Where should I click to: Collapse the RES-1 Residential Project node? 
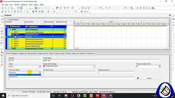pos(12,35)
